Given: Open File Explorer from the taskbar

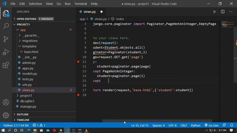Looking at the screenshot, I should (35, 130).
